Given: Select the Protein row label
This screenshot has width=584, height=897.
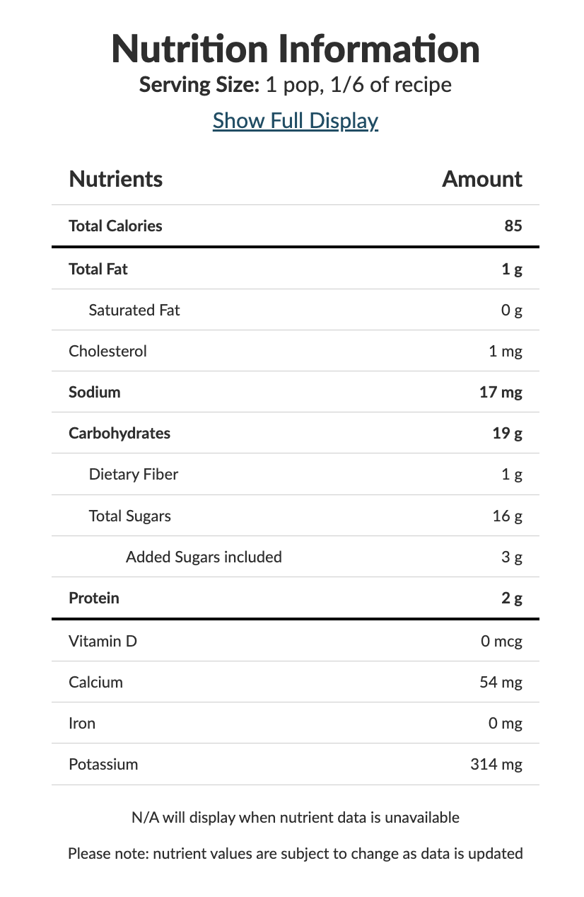Looking at the screenshot, I should pos(94,598).
